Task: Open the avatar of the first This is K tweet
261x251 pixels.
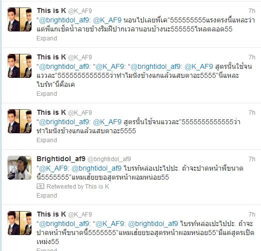Action: click(x=19, y=19)
